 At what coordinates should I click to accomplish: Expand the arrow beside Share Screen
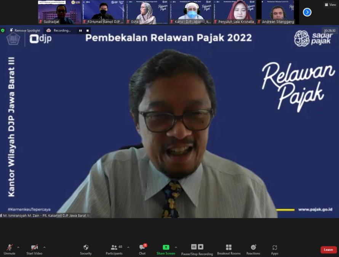coord(176,247)
